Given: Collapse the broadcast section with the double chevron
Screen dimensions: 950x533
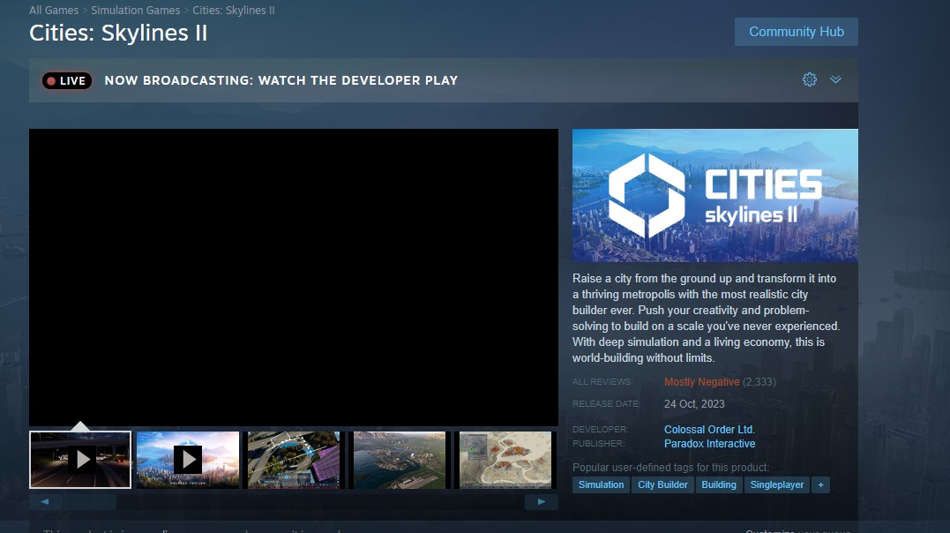Looking at the screenshot, I should click(x=835, y=79).
